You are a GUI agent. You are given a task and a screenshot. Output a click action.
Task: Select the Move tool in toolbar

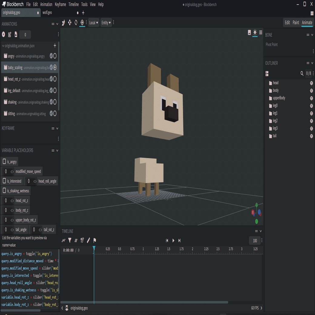[x=64, y=23]
